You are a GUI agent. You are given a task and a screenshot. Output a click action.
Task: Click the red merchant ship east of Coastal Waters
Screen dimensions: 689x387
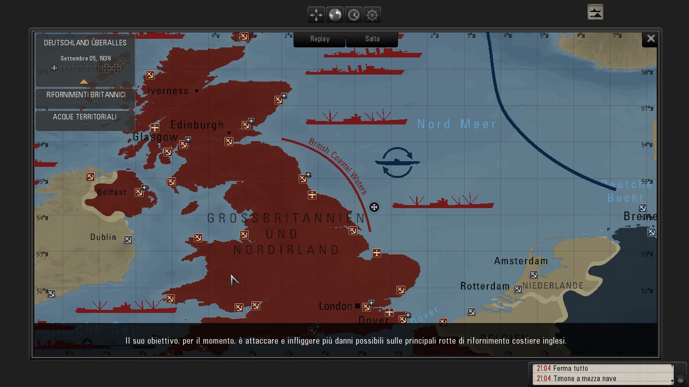coord(443,202)
